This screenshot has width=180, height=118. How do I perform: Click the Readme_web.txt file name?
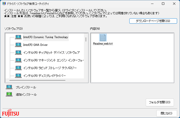103,44
